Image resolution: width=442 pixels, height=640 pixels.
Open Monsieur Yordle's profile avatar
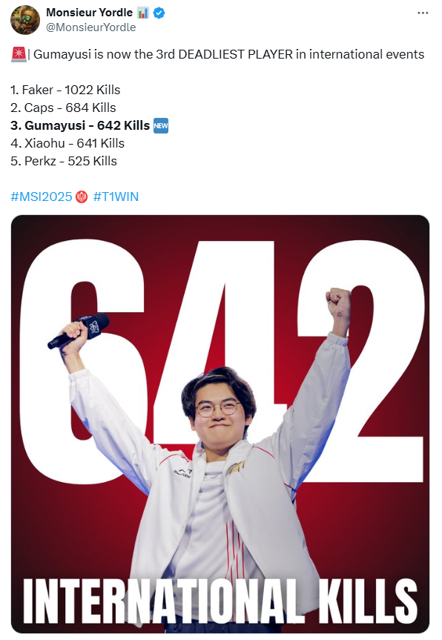pyautogui.click(x=25, y=20)
